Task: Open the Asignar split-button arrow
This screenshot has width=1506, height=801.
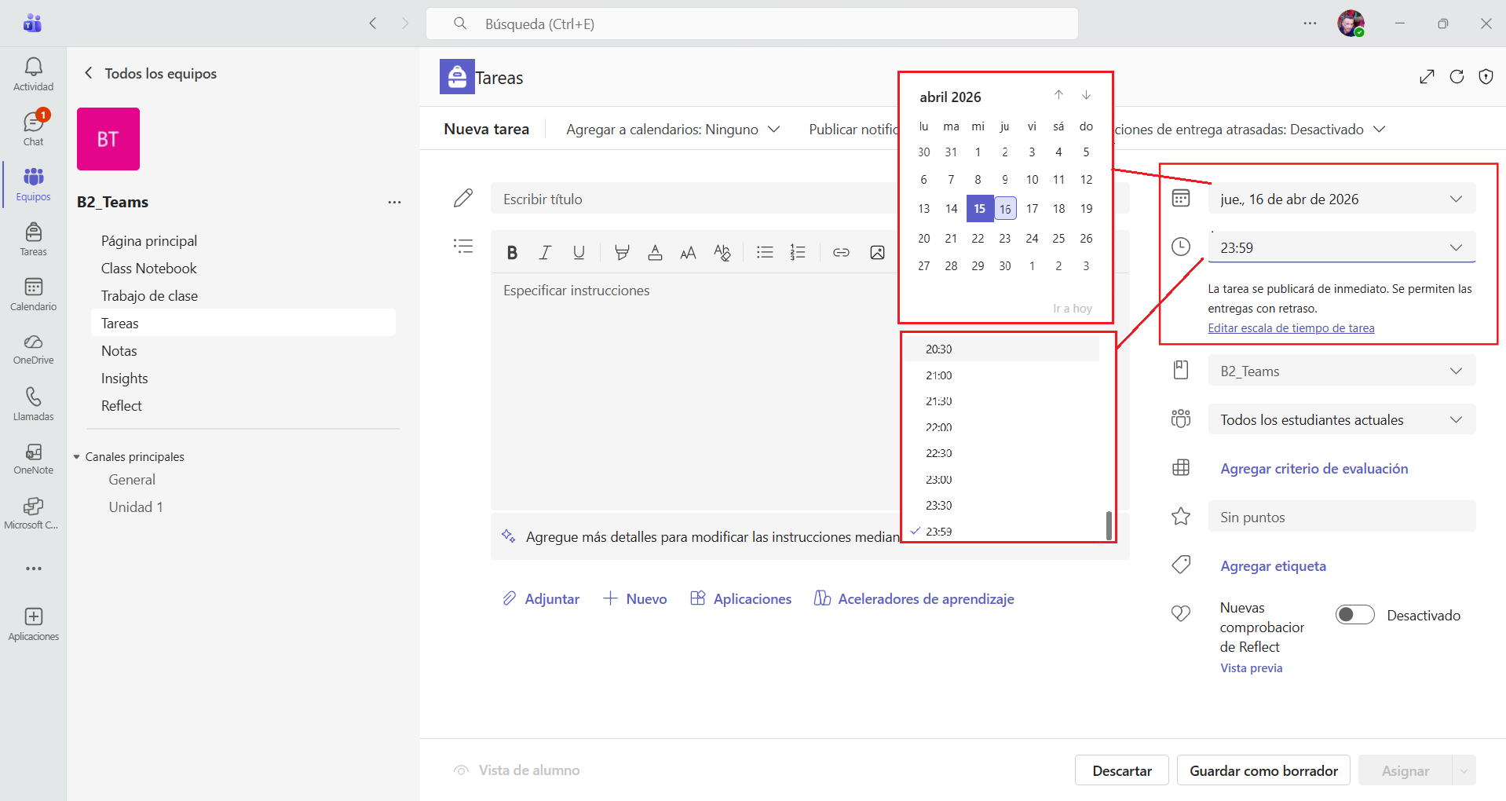Action: [x=1464, y=770]
